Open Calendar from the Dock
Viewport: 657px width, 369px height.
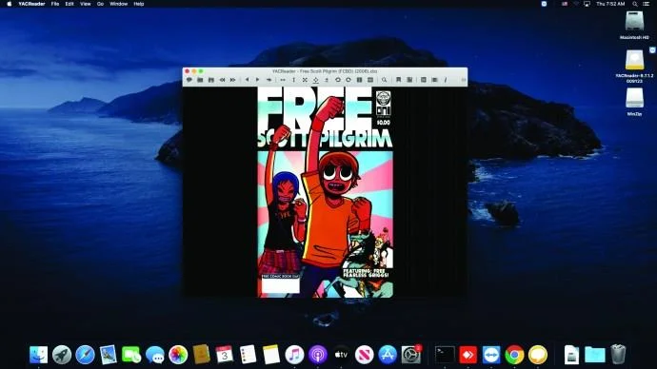pos(225,355)
